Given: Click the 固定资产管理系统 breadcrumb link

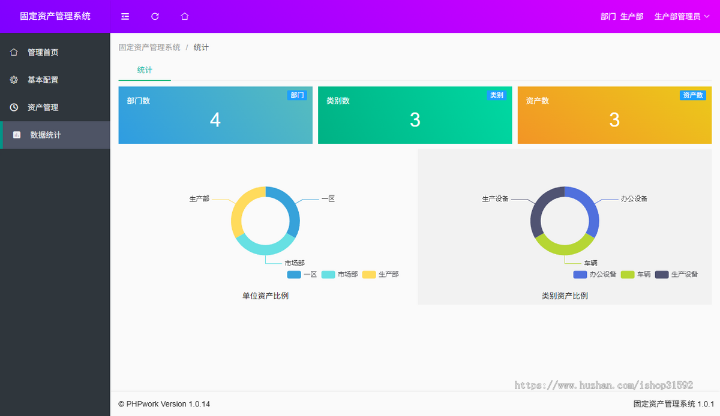Looking at the screenshot, I should (x=150, y=47).
